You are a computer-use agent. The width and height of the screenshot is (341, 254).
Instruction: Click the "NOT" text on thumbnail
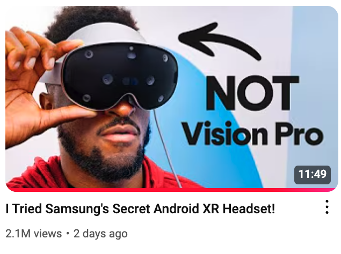pyautogui.click(x=252, y=93)
